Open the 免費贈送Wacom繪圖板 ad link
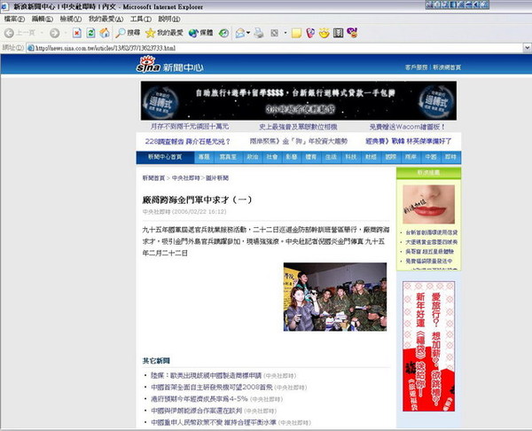This screenshot has width=532, height=431. (x=407, y=127)
